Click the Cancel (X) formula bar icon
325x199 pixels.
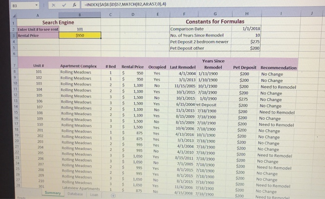[x=53, y=5]
